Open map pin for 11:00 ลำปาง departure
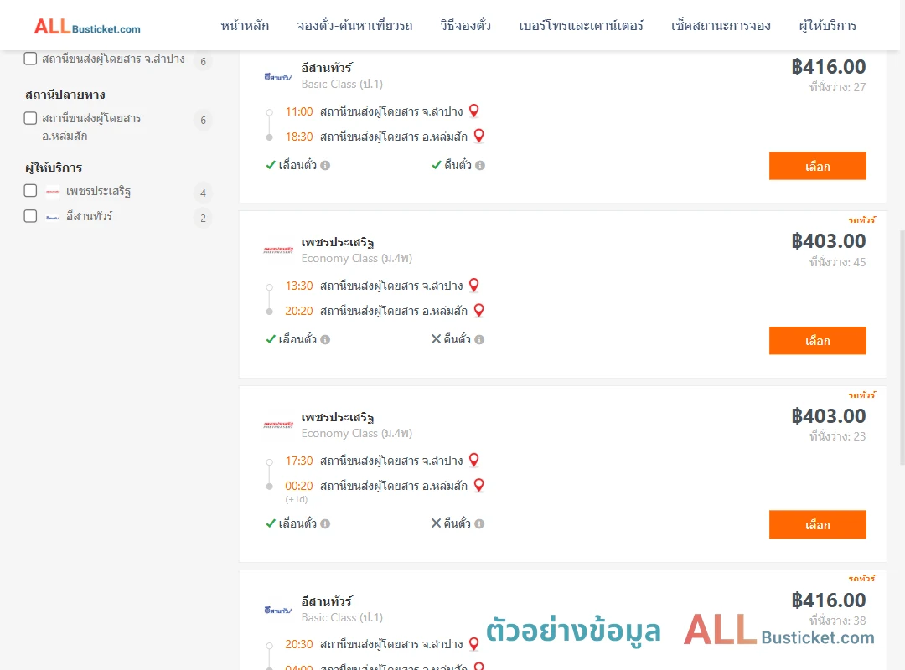The image size is (905, 670). tap(473, 111)
